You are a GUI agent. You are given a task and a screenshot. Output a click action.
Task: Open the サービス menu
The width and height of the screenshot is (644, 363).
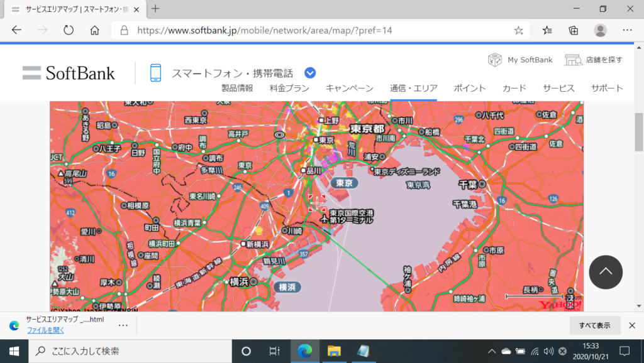pyautogui.click(x=558, y=88)
